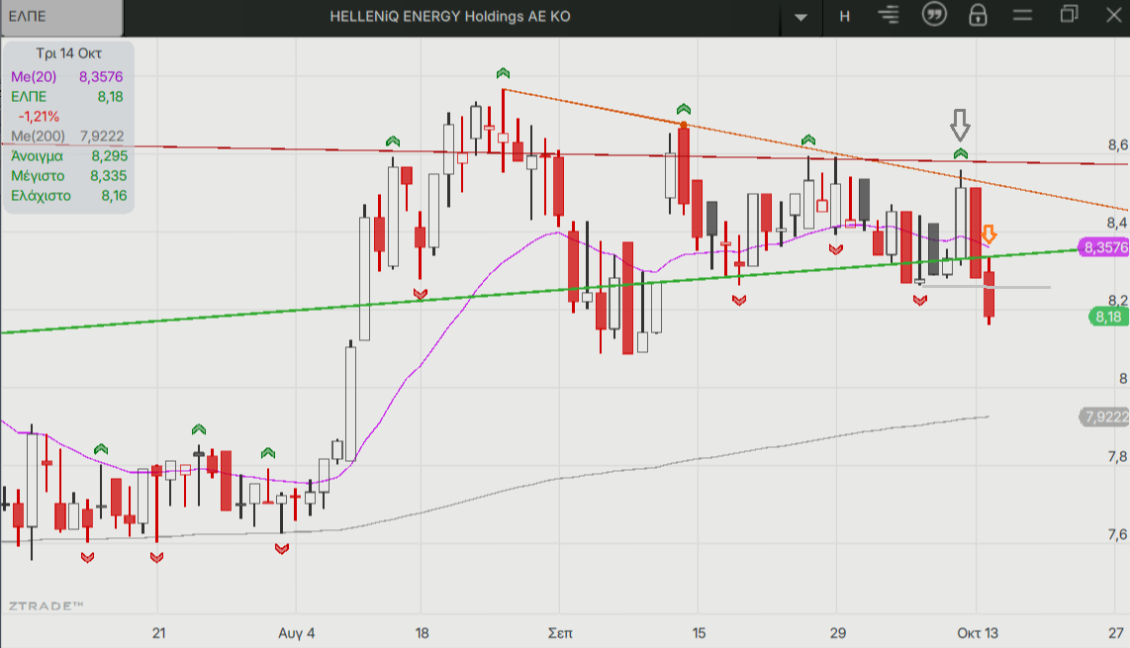Open the indicators lines icon
The height and width of the screenshot is (648, 1130).
tap(890, 16)
